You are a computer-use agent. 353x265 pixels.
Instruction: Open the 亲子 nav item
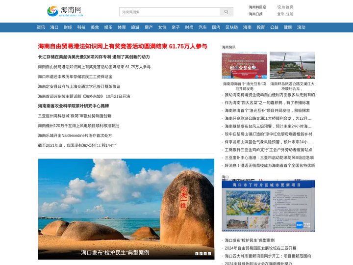coord(176,27)
